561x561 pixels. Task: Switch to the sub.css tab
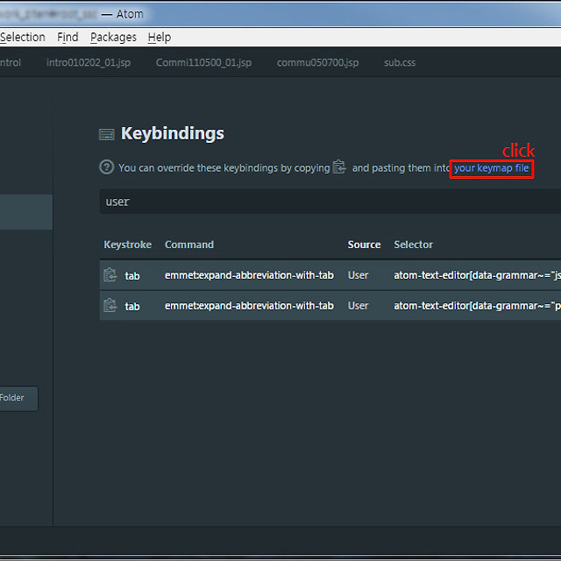pyautogui.click(x=400, y=62)
